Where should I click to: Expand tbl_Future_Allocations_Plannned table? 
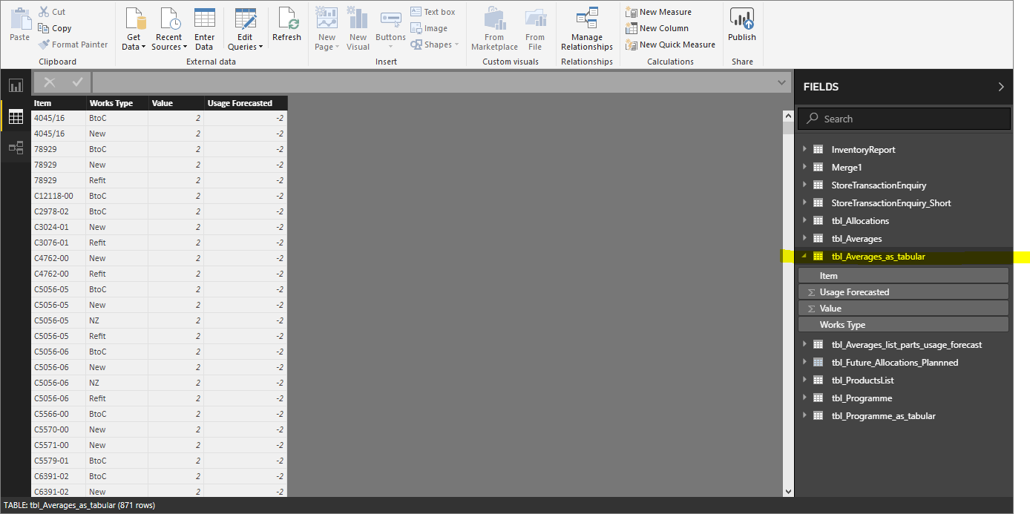[x=804, y=362]
